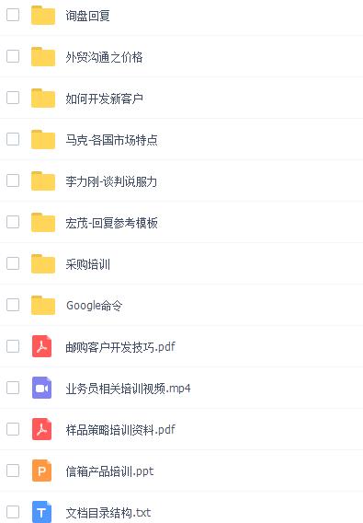
Task: Open the 询盘回复 folder icon
Action: [x=43, y=15]
